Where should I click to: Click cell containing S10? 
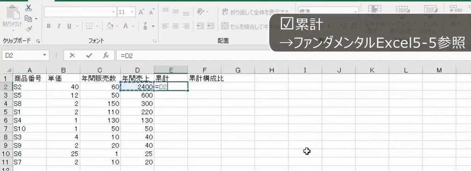pyautogui.click(x=29, y=129)
